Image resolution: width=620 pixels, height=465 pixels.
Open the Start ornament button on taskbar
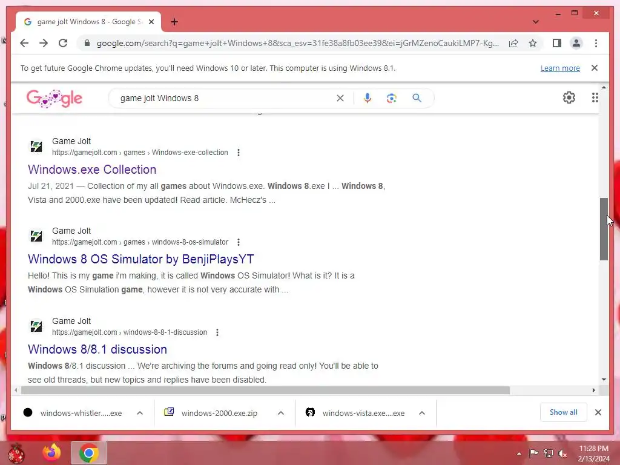pos(16,453)
